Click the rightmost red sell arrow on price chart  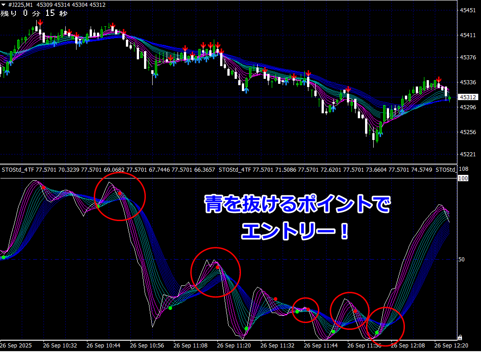438,80
